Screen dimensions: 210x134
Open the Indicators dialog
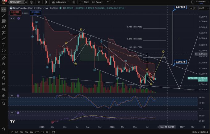click(x=59, y=2)
